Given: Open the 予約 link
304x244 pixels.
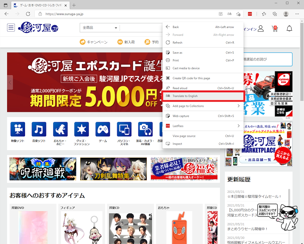Looking at the screenshot, I should 152,42.
